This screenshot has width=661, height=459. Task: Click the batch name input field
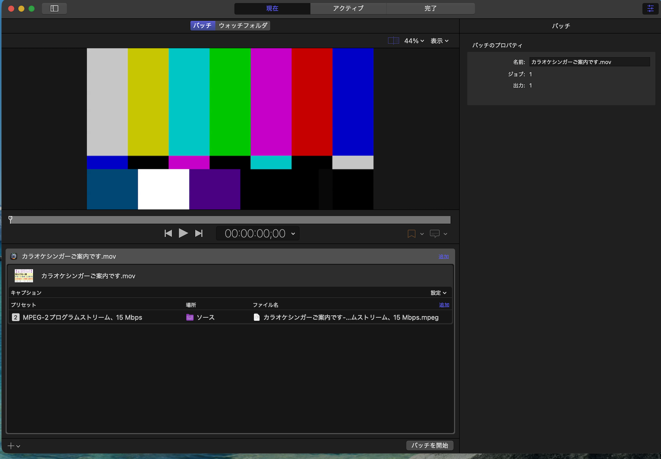tap(589, 62)
